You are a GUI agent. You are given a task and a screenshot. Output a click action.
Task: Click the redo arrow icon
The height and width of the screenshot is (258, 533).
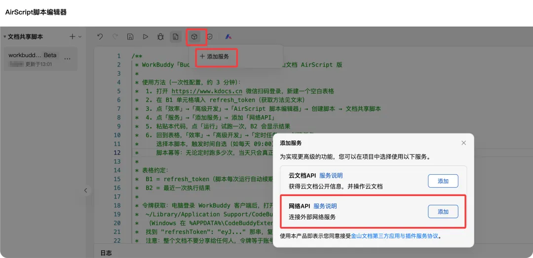coord(115,36)
